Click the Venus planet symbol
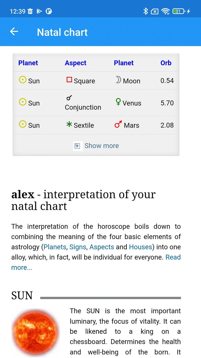 tap(118, 102)
